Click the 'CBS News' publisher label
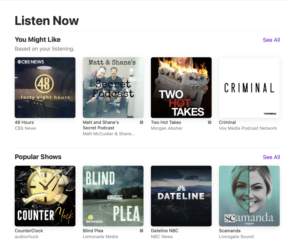Viewport: 290px width, 247px height. [25, 128]
